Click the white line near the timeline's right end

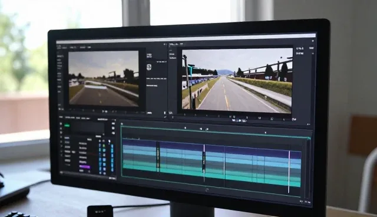tap(289, 172)
